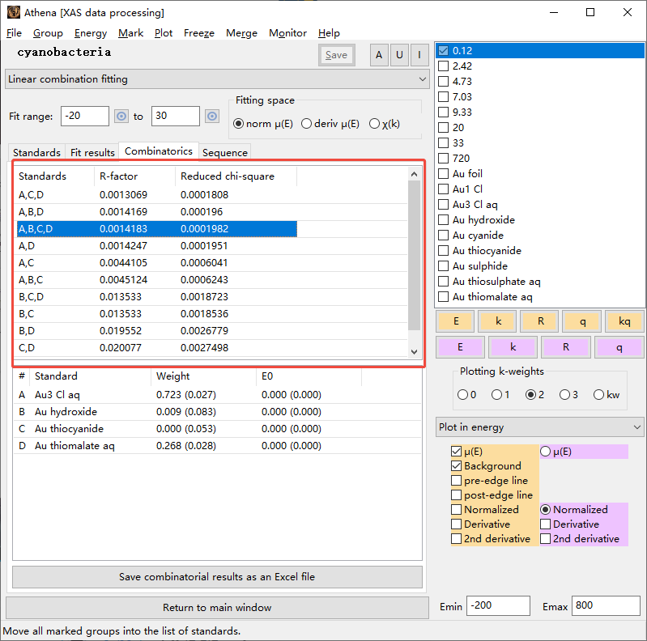647x641 pixels.
Task: Uncheck the 0.12 group checkbox
Action: pos(443,51)
